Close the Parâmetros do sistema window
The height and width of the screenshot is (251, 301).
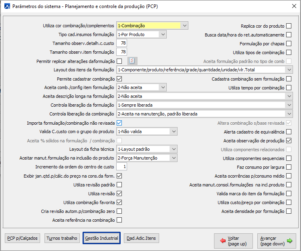294,6
